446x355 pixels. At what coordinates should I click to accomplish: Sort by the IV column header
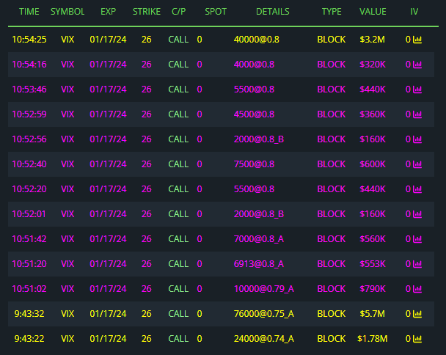(414, 12)
